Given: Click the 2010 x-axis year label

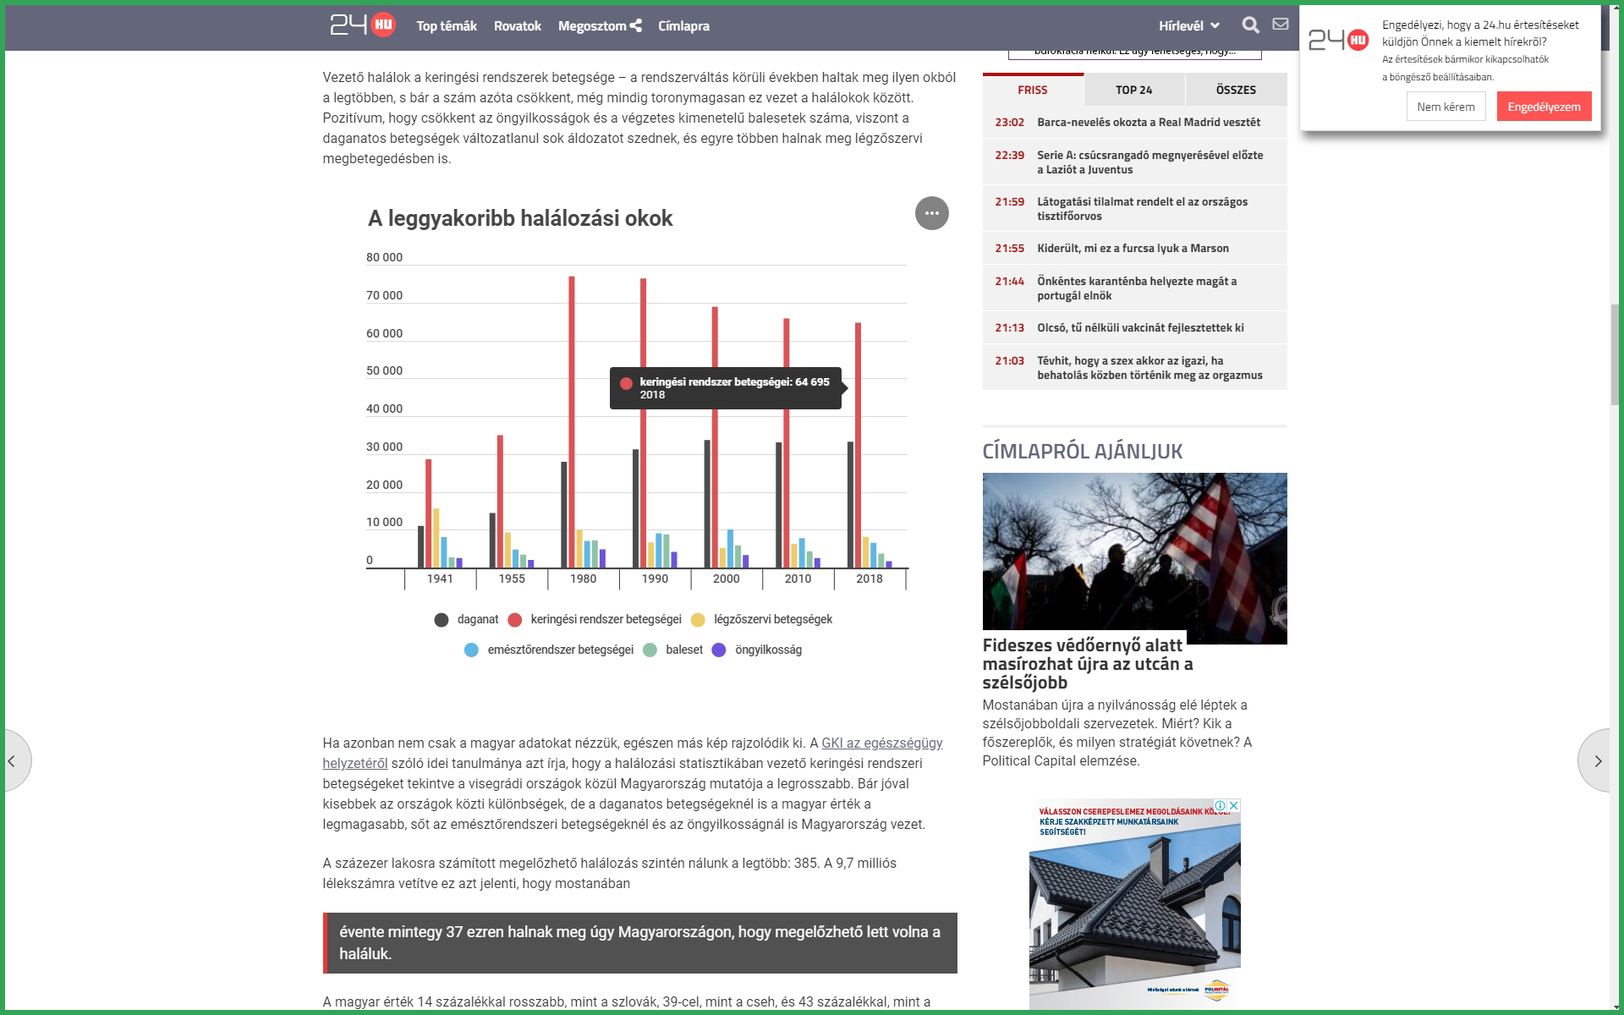Looking at the screenshot, I should click(x=797, y=579).
